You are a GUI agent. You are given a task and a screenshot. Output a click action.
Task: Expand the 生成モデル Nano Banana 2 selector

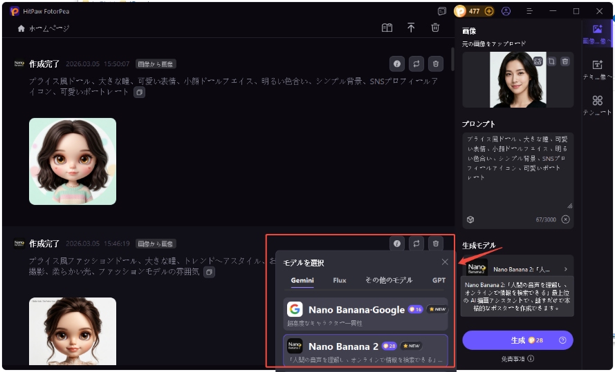click(517, 269)
